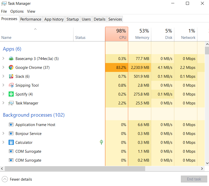Click the 4.1 MB/s disk value

point(165,68)
